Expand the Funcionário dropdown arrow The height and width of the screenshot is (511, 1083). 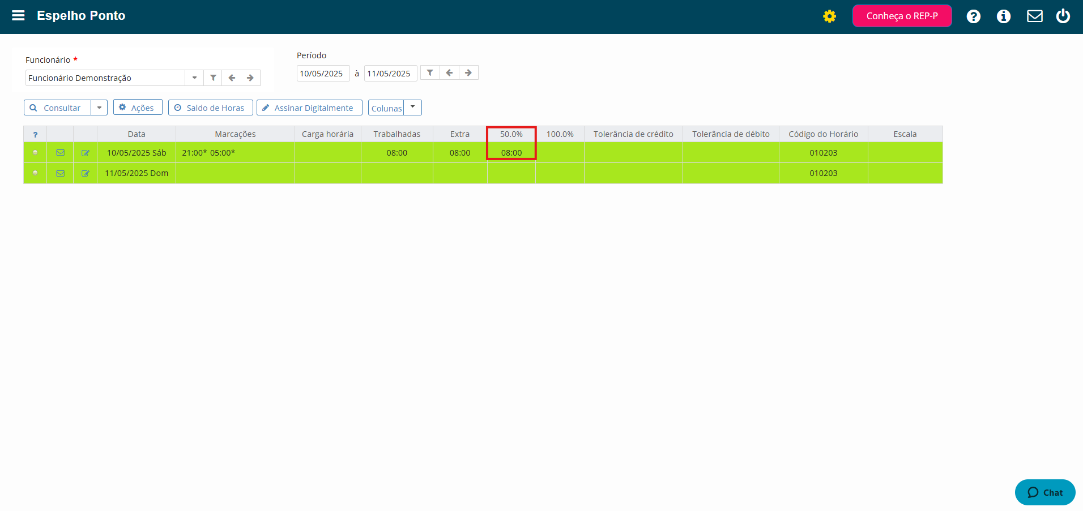(x=194, y=78)
